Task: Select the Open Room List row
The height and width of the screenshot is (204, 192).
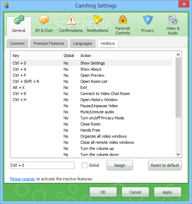Action: pyautogui.click(x=92, y=81)
